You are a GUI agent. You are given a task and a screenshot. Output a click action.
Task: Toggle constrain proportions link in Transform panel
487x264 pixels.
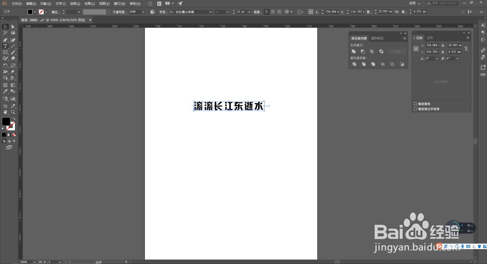click(466, 49)
